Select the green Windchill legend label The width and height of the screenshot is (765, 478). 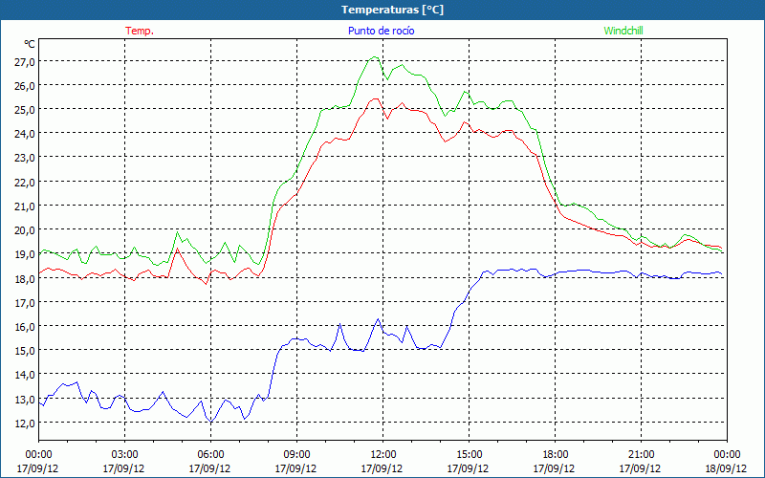click(623, 31)
